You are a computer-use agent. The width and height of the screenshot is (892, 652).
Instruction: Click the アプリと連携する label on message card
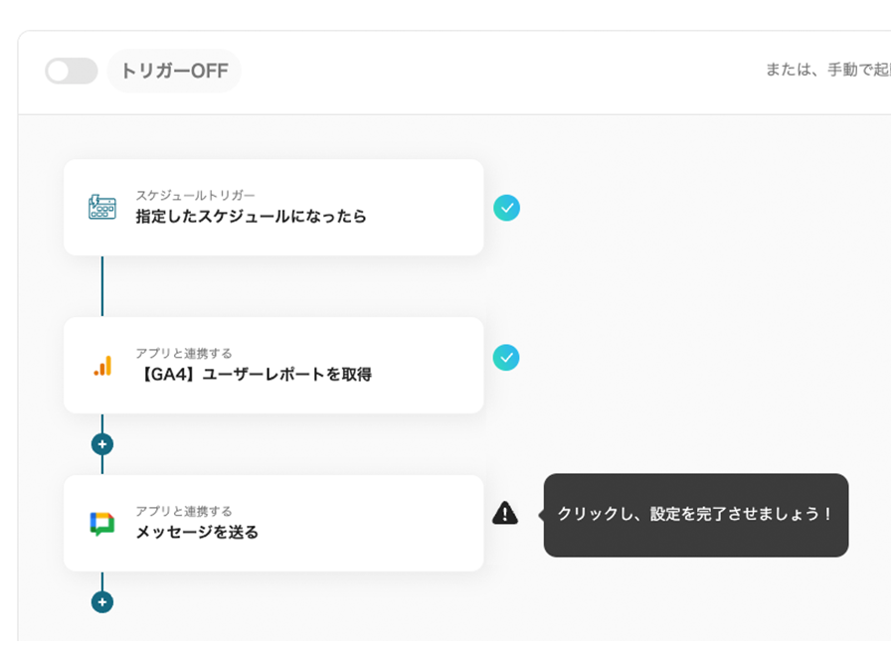184,511
